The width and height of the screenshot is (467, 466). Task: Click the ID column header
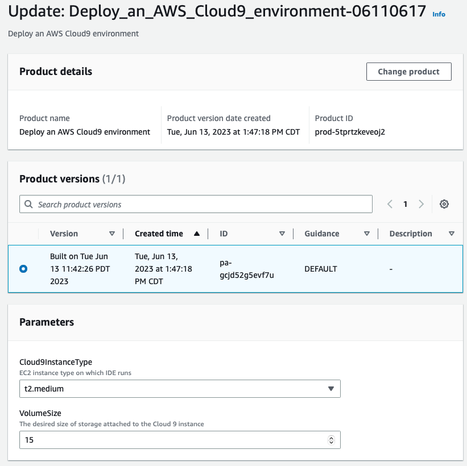click(224, 234)
